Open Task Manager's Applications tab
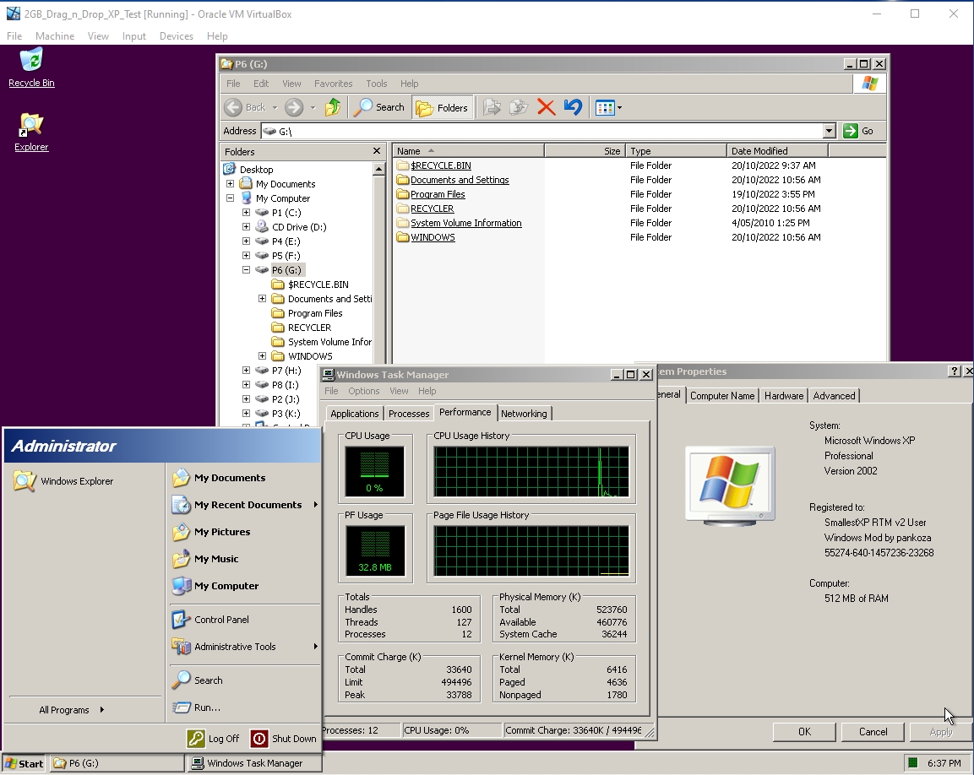This screenshot has height=775, width=974. 354,414
